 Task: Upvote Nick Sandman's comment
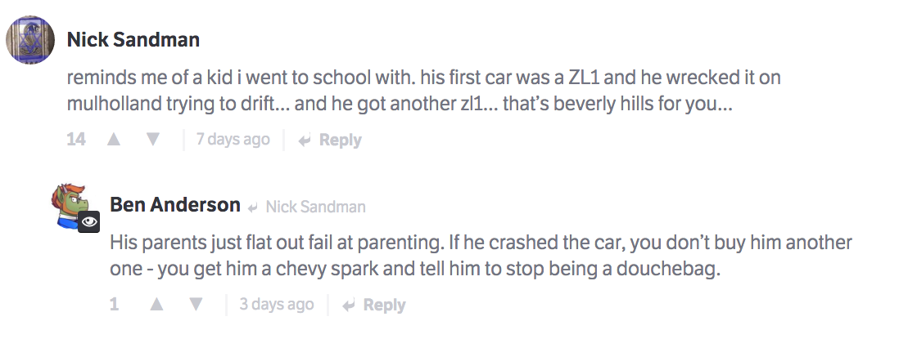pyautogui.click(x=114, y=140)
